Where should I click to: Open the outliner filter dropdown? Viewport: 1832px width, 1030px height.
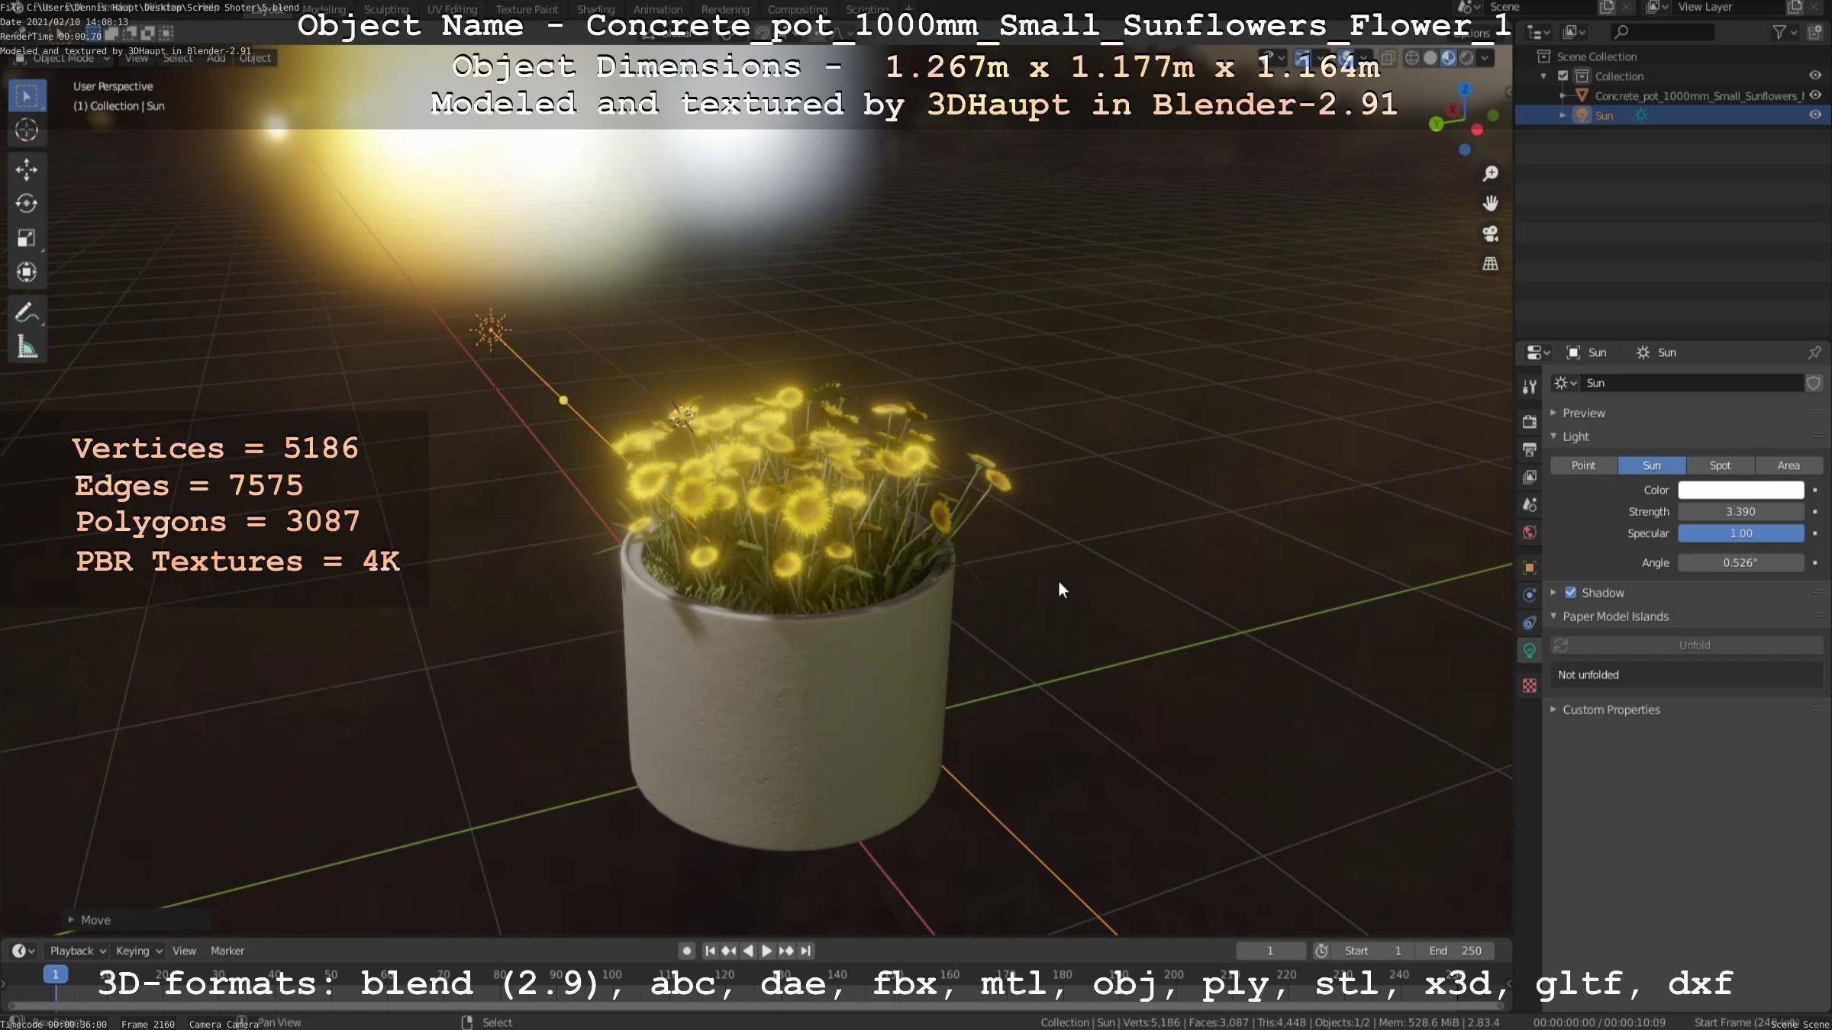coord(1784,32)
